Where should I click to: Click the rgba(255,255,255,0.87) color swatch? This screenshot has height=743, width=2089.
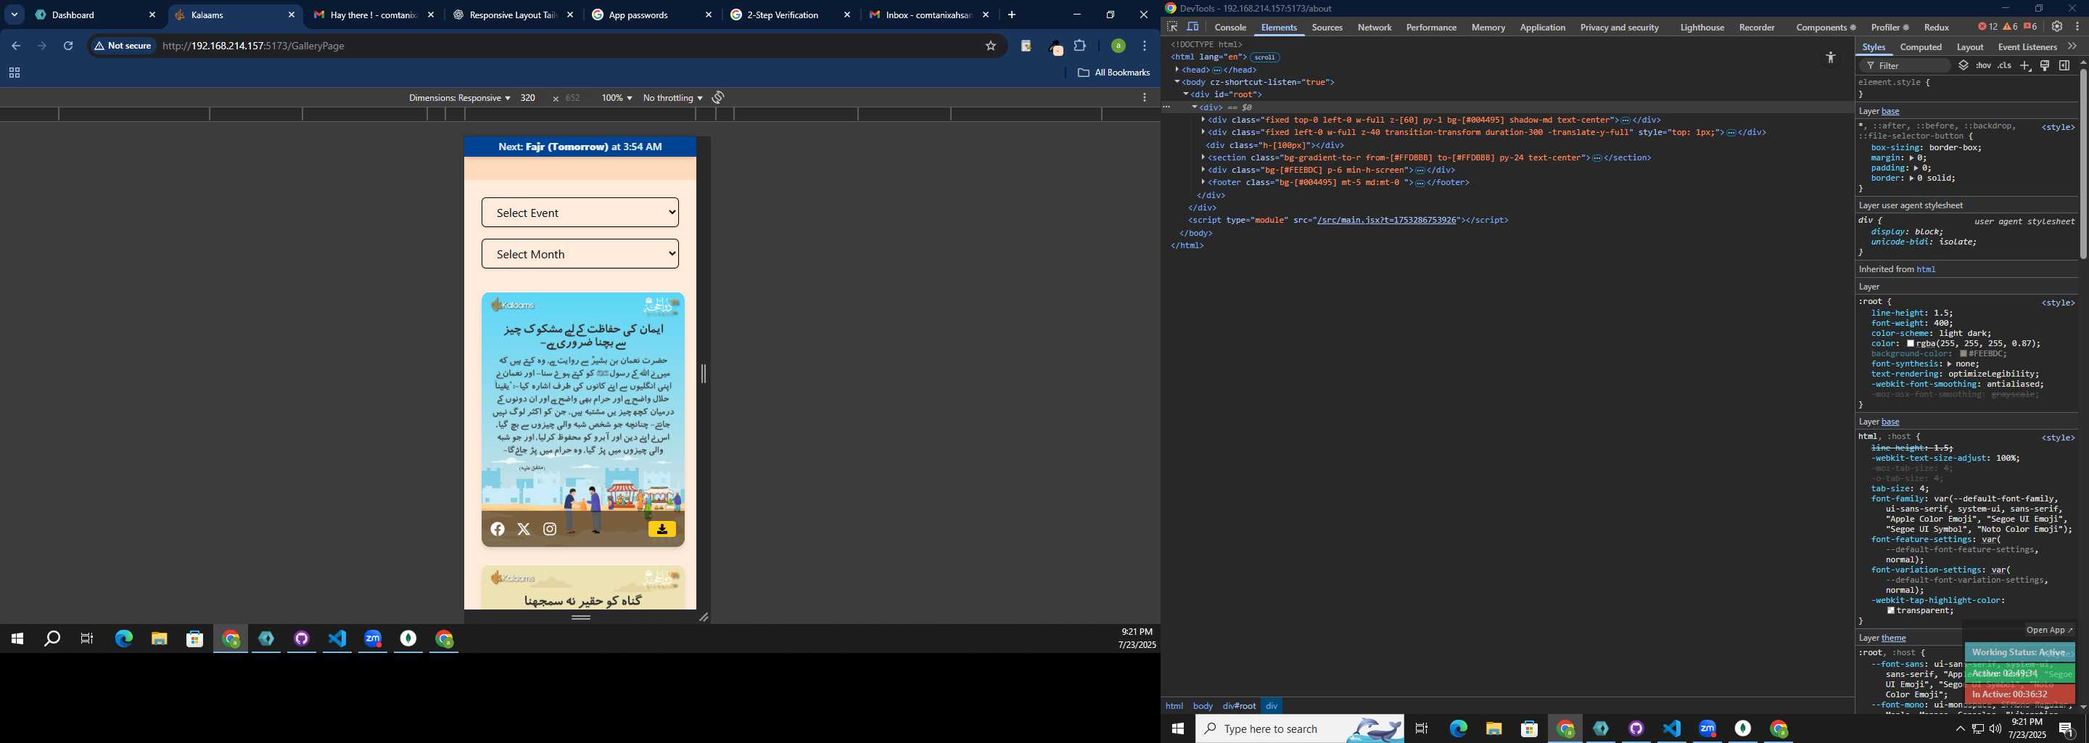pos(1910,344)
